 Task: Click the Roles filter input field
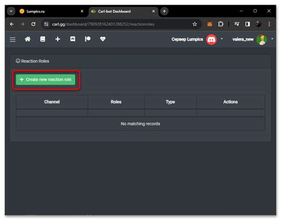pos(116,113)
